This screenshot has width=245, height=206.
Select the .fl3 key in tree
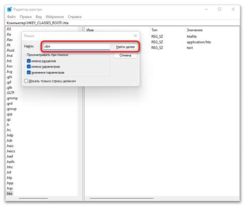point(9,29)
